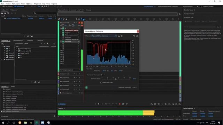The width and height of the screenshot is (223, 125).
Task: Click the Rewind transport button
Action: click(x=109, y=104)
